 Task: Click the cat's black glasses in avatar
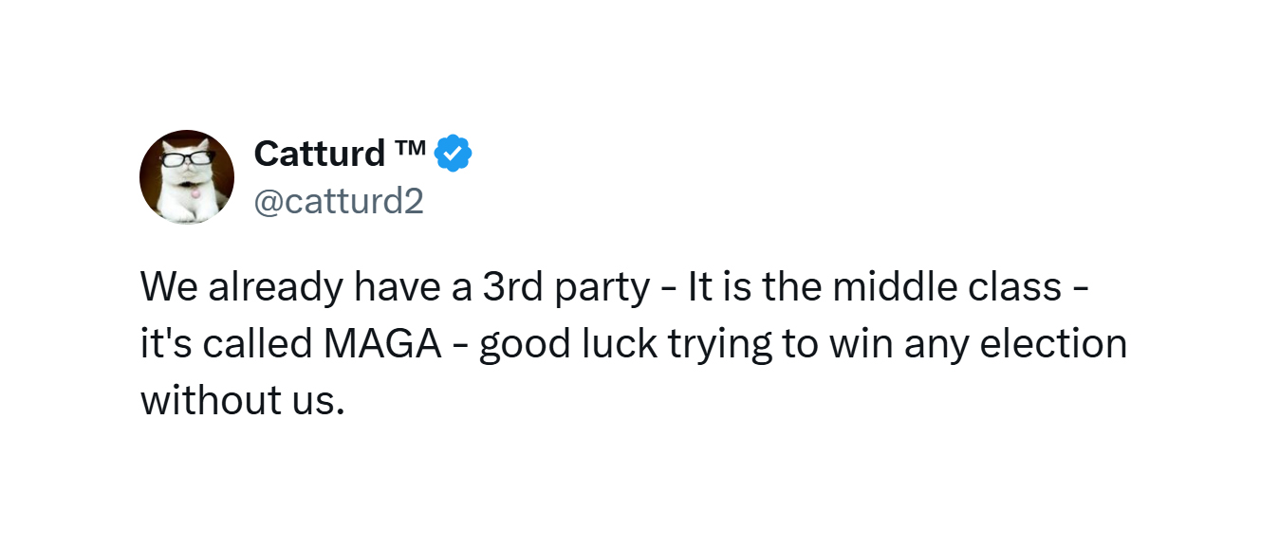(186, 158)
